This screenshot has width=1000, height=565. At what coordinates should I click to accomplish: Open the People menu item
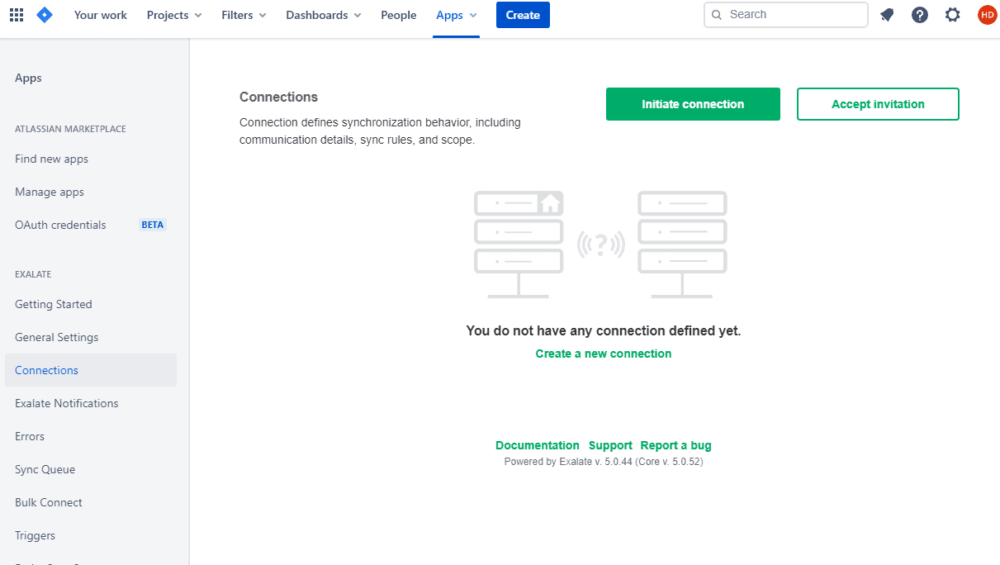(399, 15)
